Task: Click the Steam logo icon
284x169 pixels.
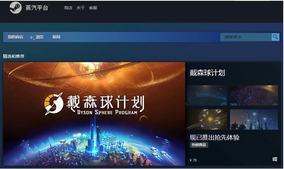Action: click(x=16, y=8)
